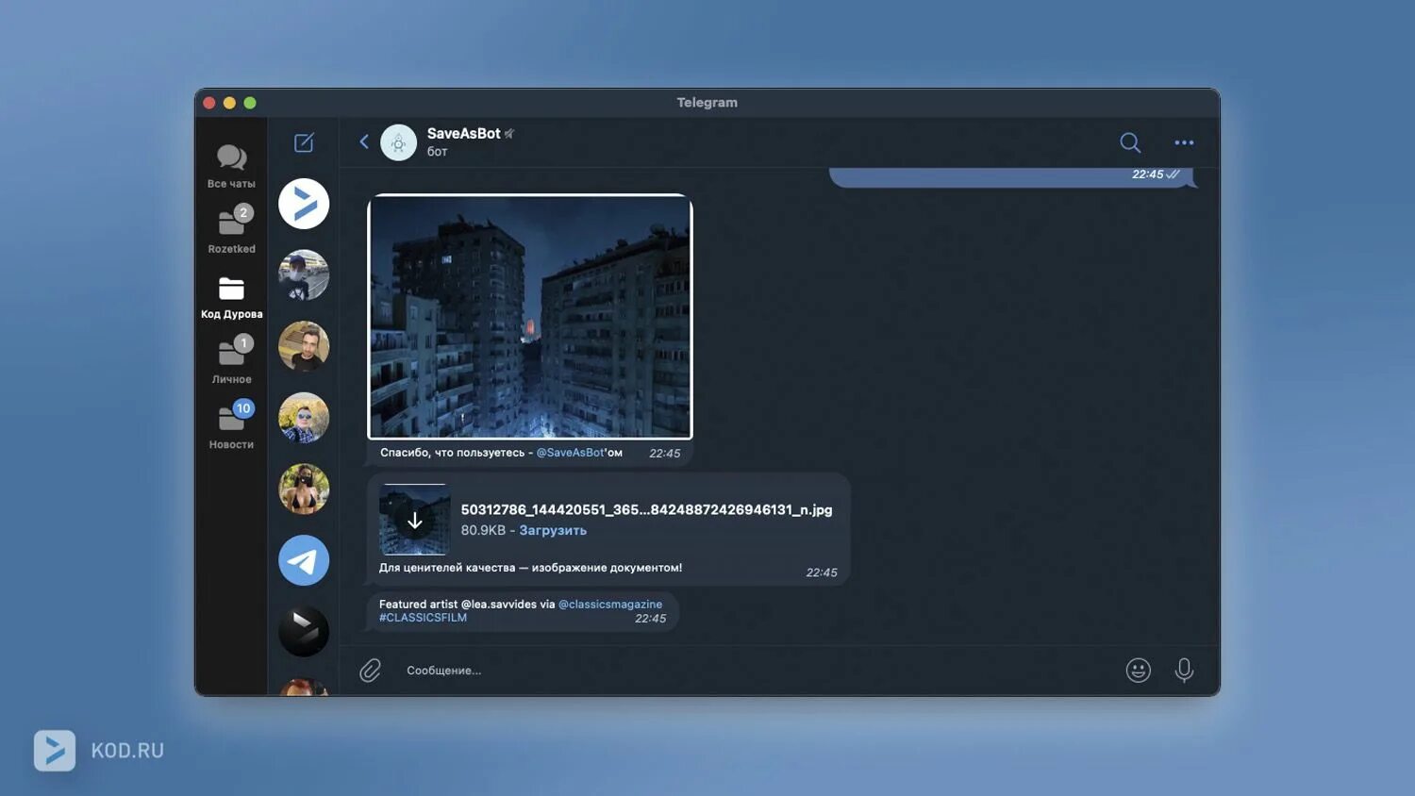Click the jpg file name text
1415x796 pixels.
click(646, 509)
